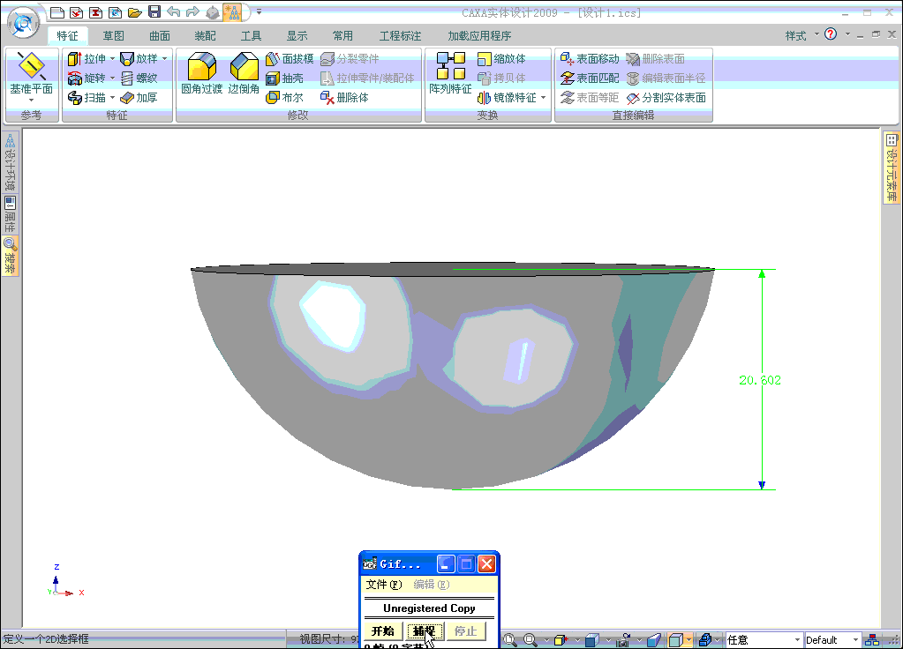This screenshot has height=649, width=903.
Task: Expand the quick access toolbar customize arrow
Action: click(x=260, y=11)
